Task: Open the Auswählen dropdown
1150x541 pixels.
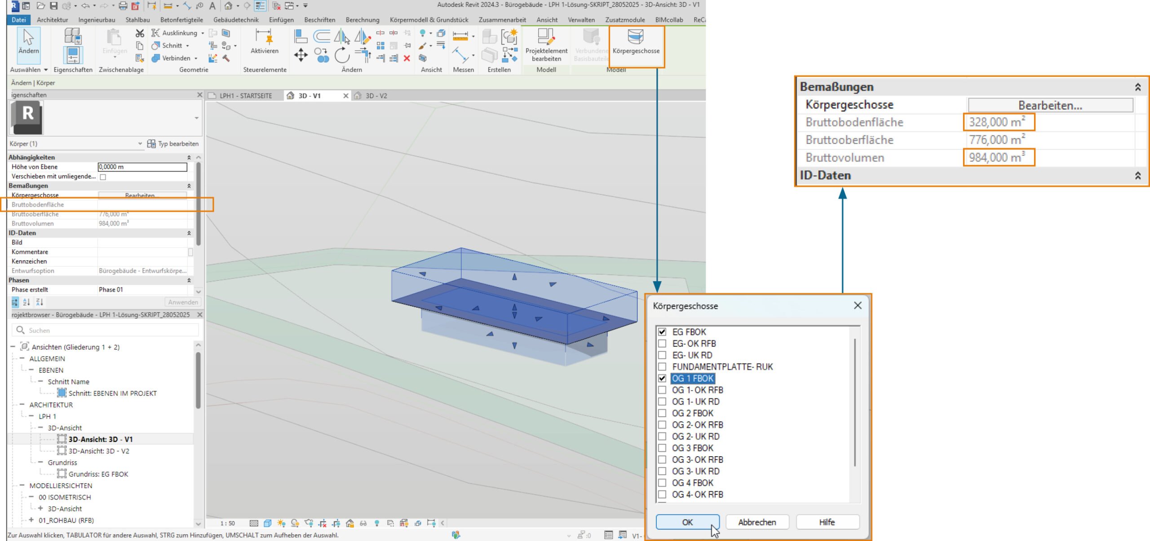Action: click(x=29, y=70)
